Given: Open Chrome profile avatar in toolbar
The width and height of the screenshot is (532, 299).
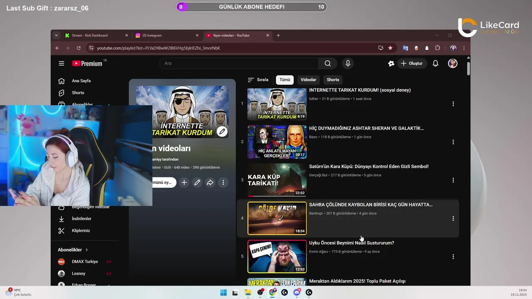Looking at the screenshot, I should pyautogui.click(x=453, y=48).
